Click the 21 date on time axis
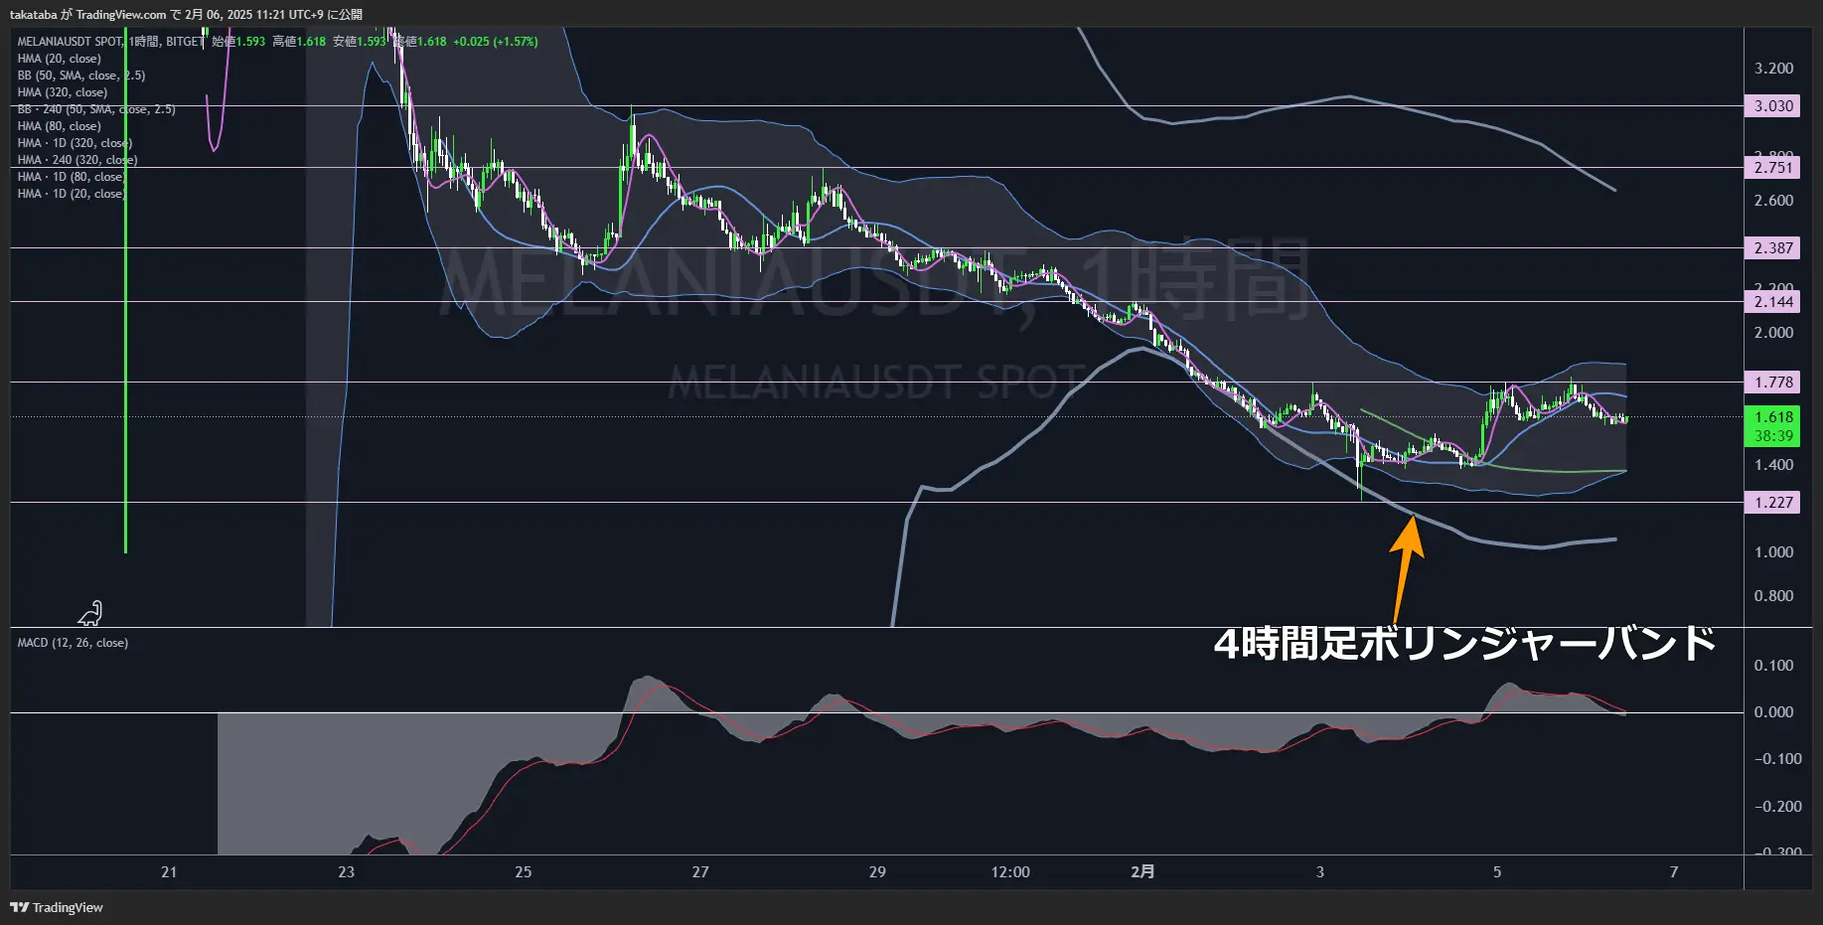 coord(169,872)
